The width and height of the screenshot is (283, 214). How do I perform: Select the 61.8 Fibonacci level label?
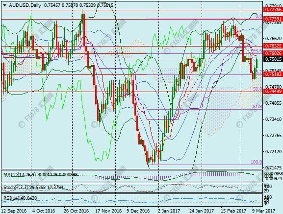pyautogui.click(x=257, y=106)
